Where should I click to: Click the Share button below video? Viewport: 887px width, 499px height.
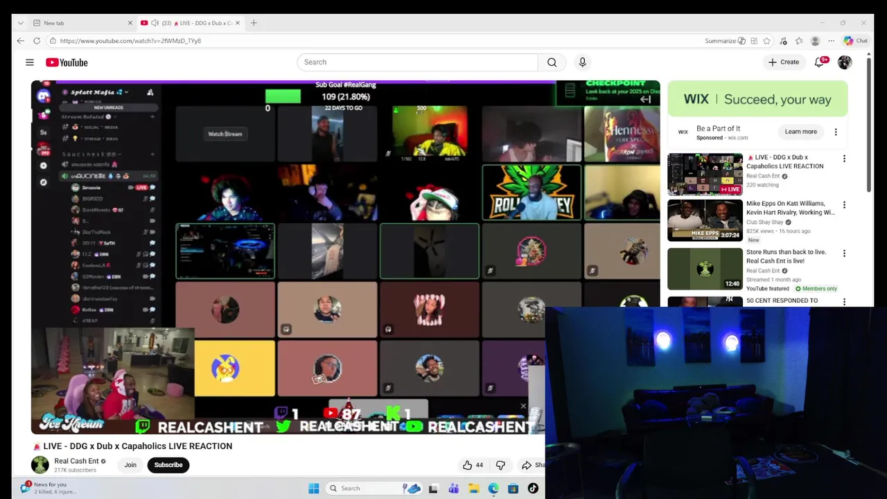532,465
